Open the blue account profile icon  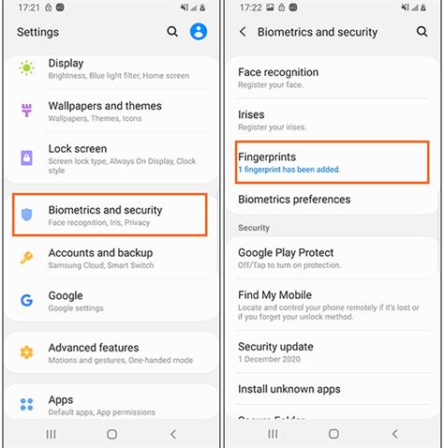point(199,32)
